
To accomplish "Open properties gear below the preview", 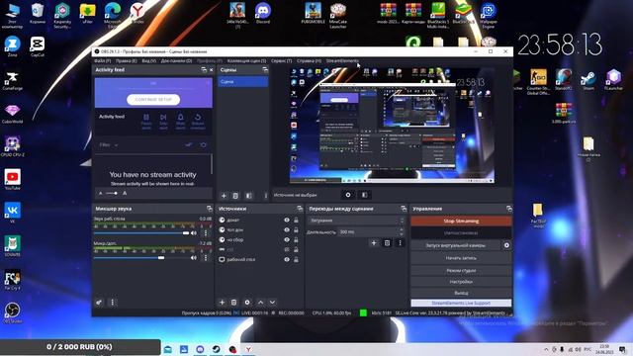I will 348,195.
